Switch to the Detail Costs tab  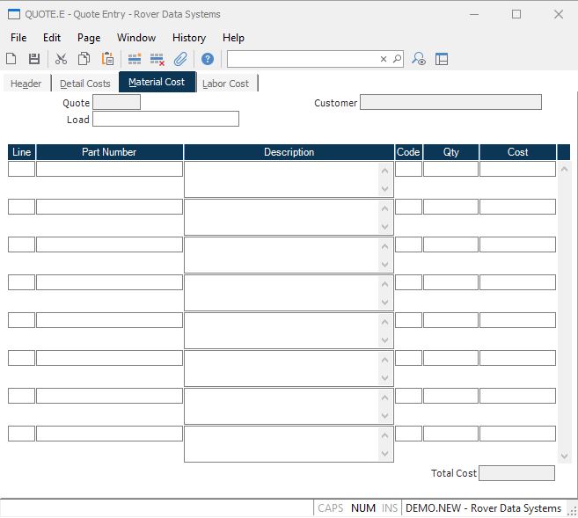coord(85,84)
